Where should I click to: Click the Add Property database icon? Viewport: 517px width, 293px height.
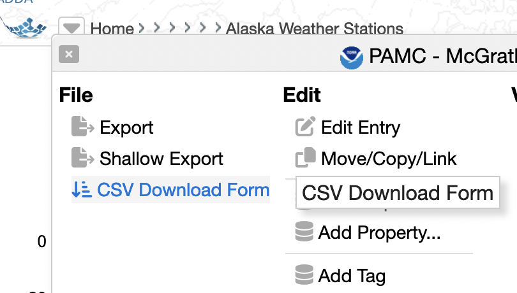tap(304, 232)
